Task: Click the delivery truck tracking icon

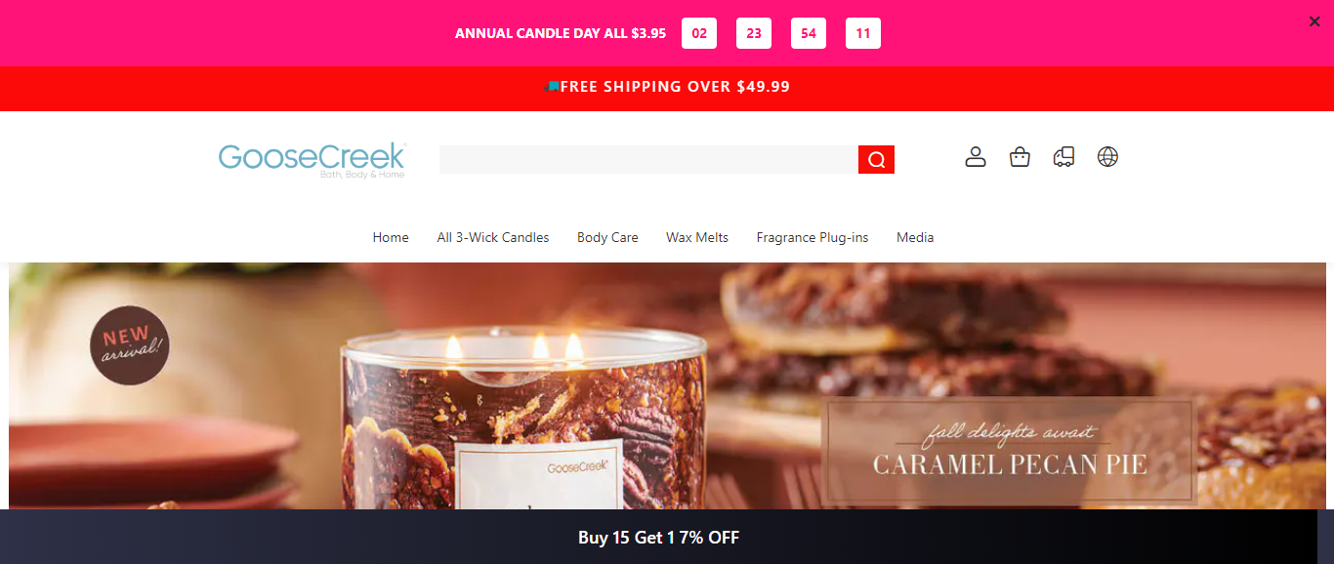Action: point(1063,157)
